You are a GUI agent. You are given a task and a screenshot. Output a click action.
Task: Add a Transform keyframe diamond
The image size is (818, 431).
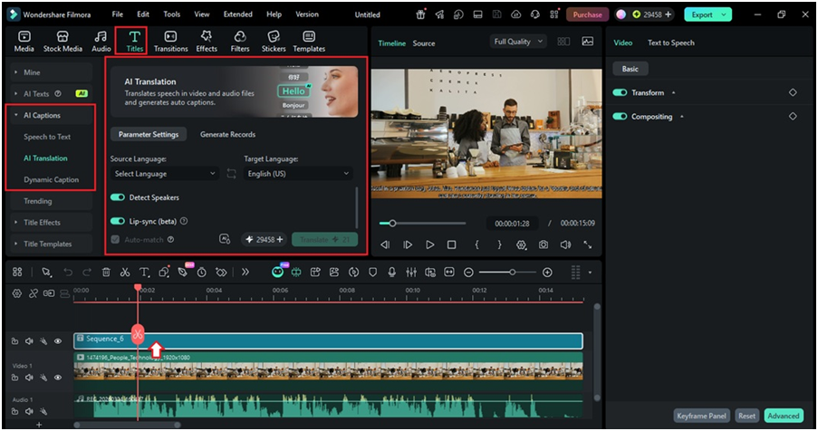coord(793,92)
